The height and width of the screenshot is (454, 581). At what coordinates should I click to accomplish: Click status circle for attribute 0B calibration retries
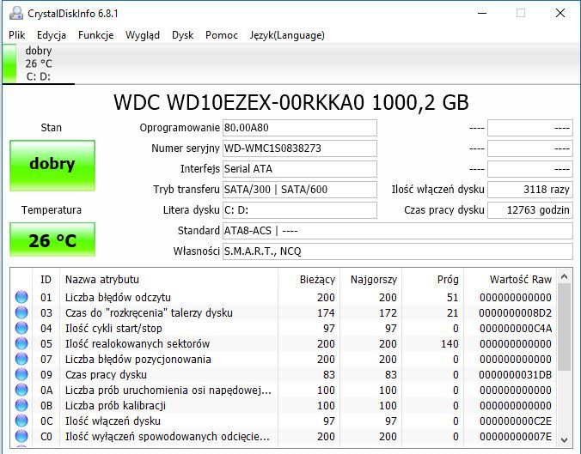21,406
